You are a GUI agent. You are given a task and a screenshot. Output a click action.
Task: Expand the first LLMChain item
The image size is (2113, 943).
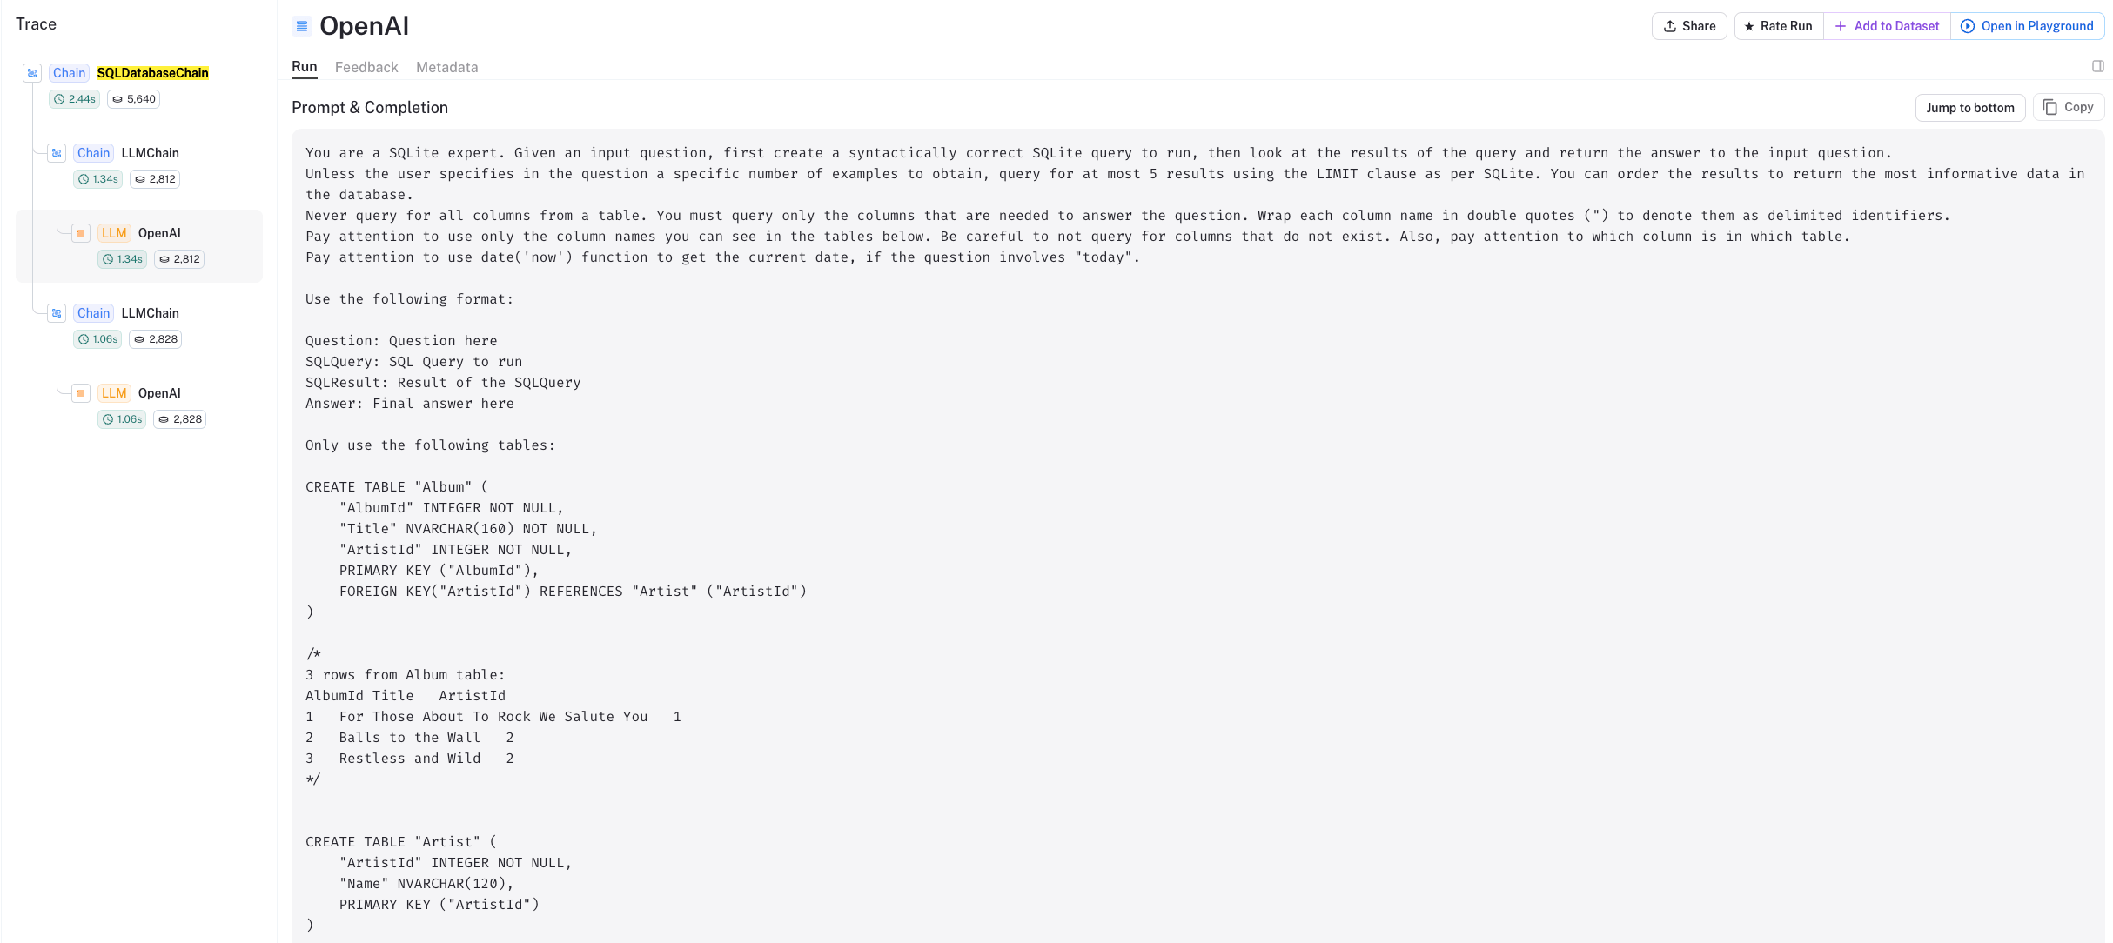click(58, 152)
